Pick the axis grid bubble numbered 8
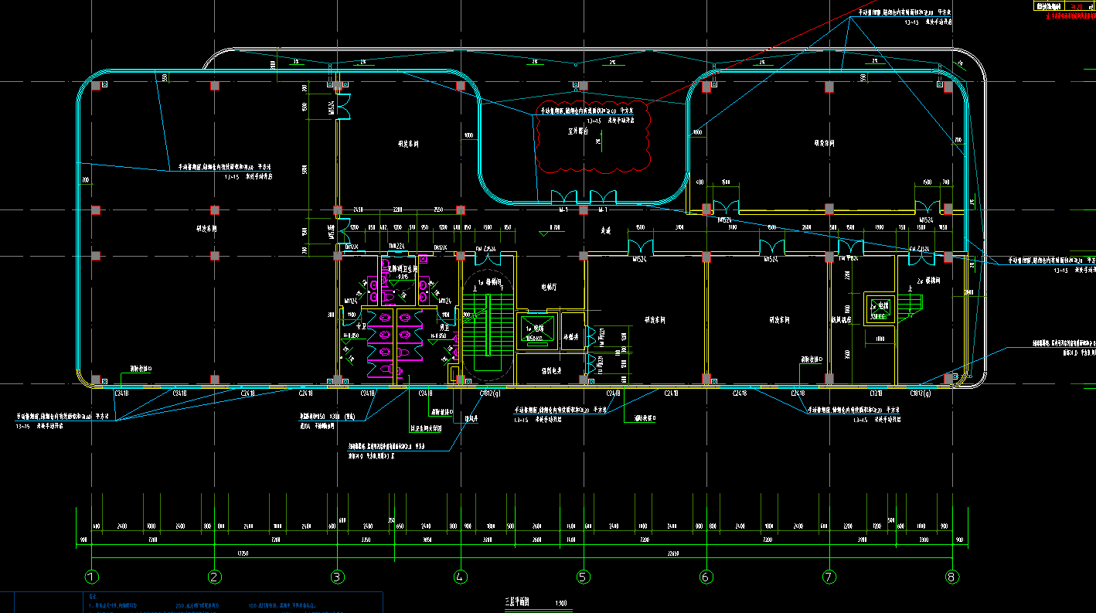1096x613 pixels. pyautogui.click(x=951, y=577)
